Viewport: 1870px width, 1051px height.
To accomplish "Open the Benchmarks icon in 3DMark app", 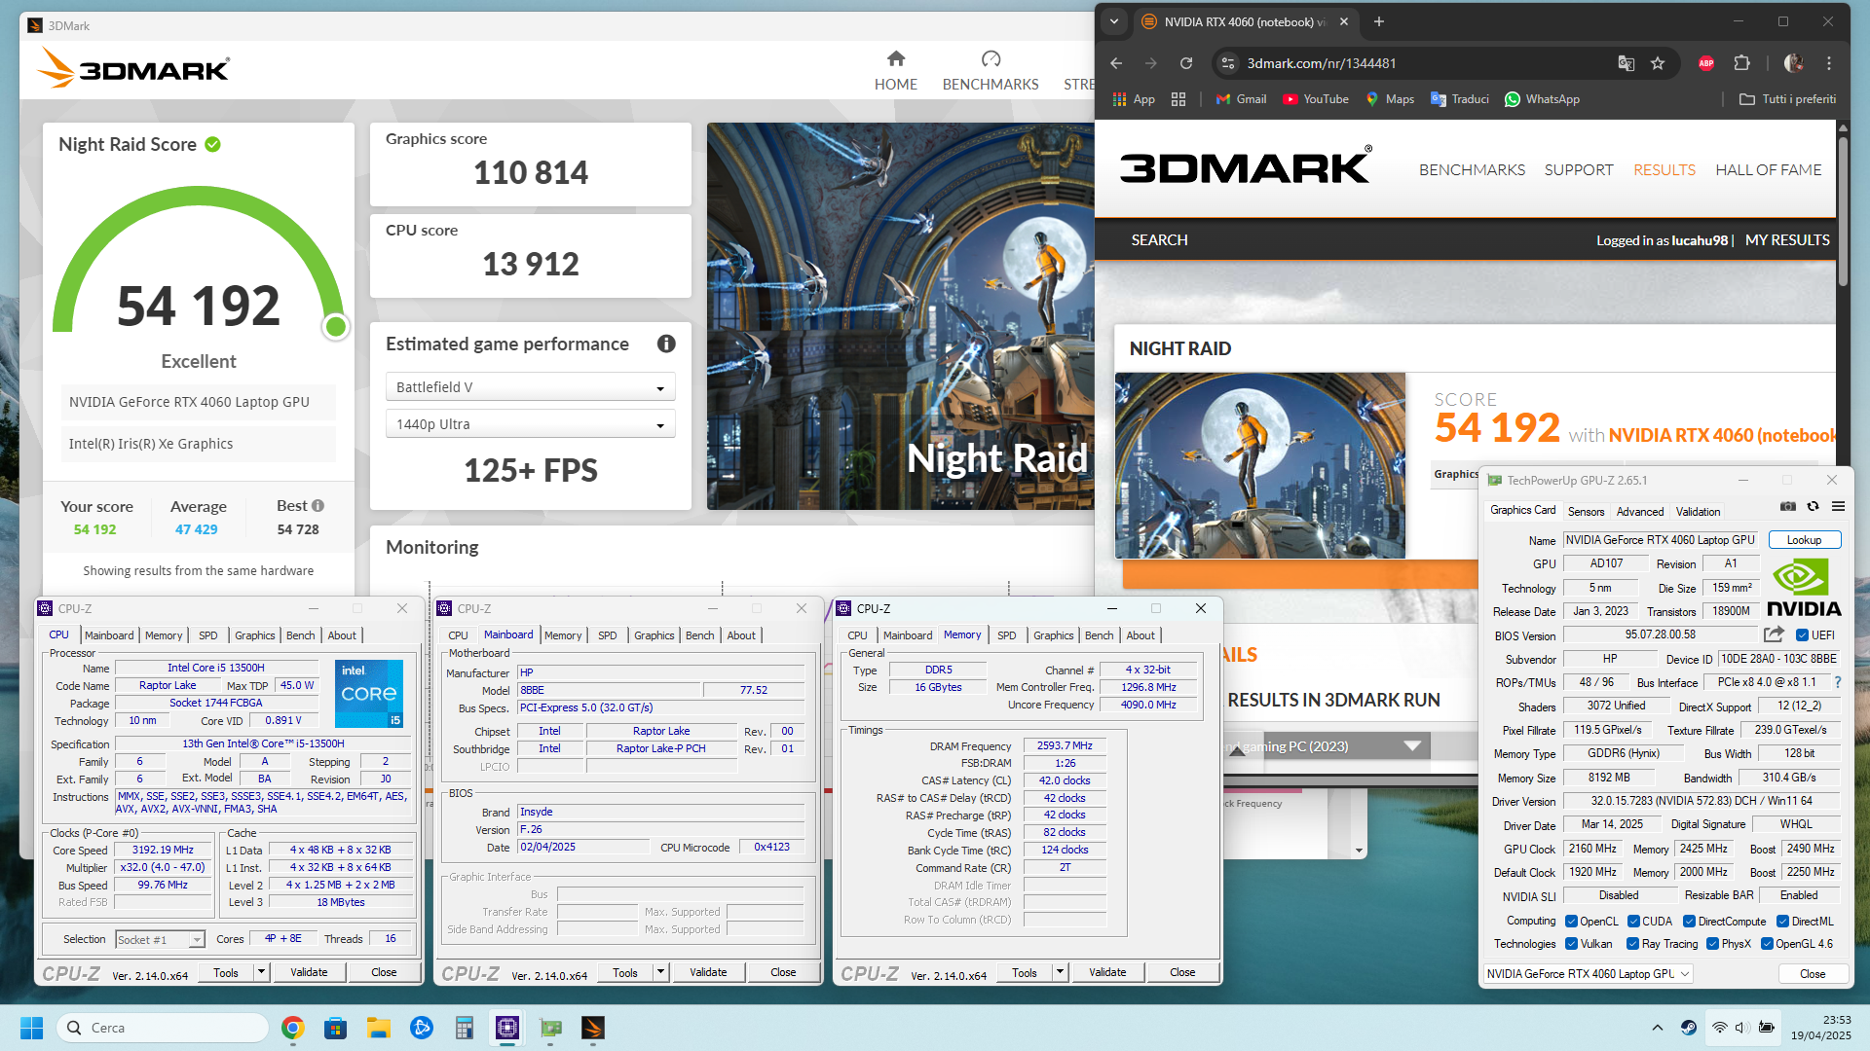I will pyautogui.click(x=991, y=59).
